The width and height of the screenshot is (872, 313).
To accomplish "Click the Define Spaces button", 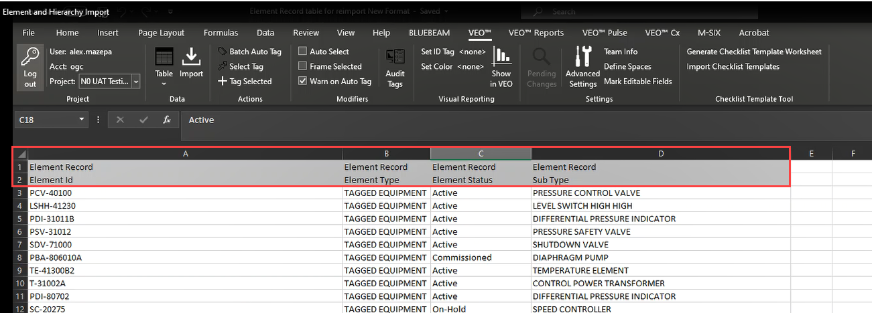I will click(628, 66).
